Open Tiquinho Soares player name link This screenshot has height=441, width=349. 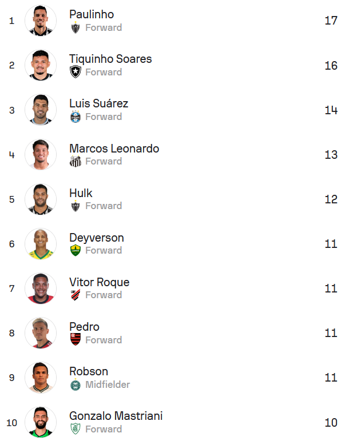(110, 59)
